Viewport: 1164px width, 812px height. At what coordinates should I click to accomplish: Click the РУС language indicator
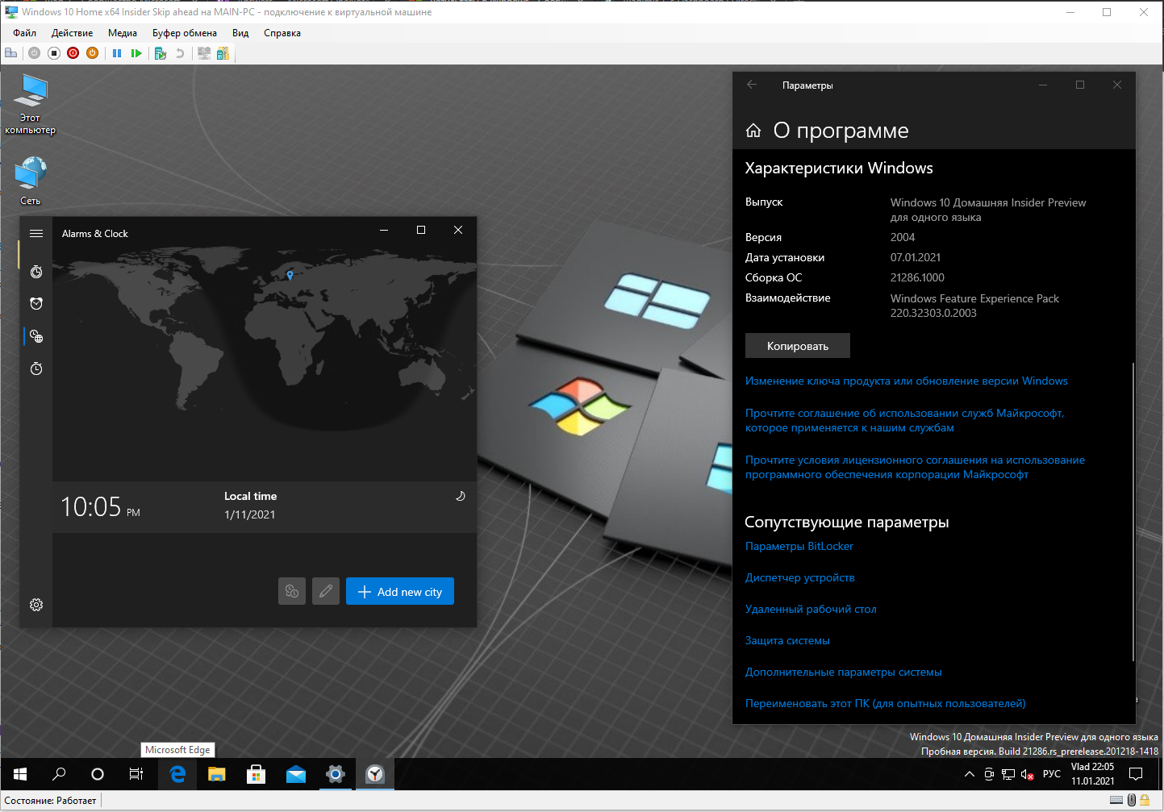tap(1052, 774)
